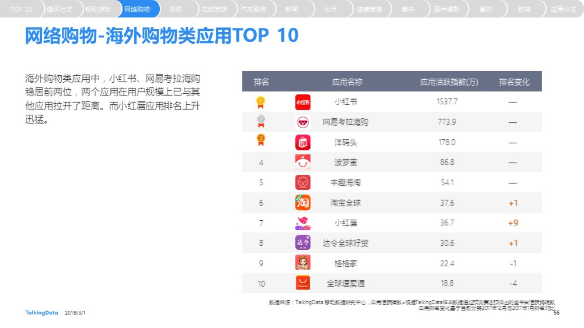Click the gold rank 1 medal
The image size is (584, 328).
click(x=261, y=103)
